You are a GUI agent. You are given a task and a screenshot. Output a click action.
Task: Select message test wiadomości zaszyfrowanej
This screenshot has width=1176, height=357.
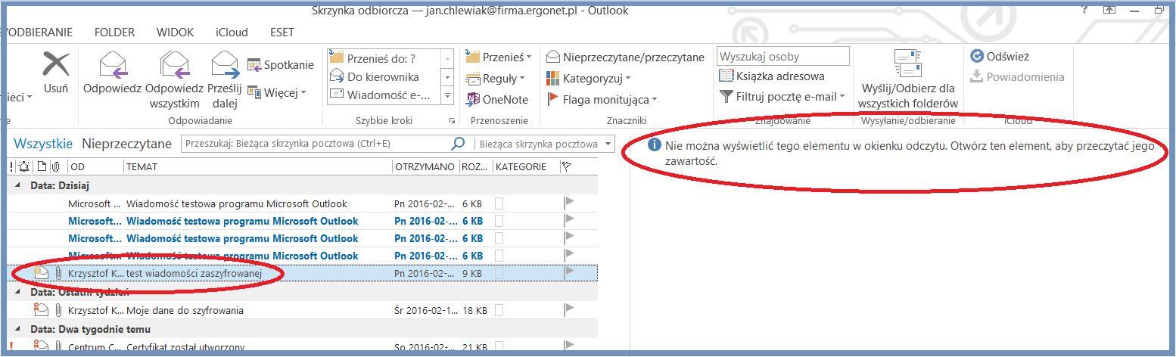303,272
